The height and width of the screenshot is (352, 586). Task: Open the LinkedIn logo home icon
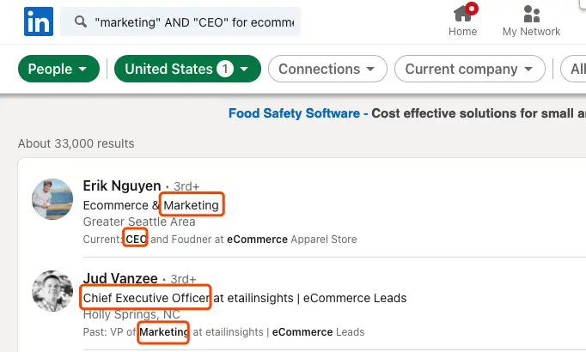39,21
